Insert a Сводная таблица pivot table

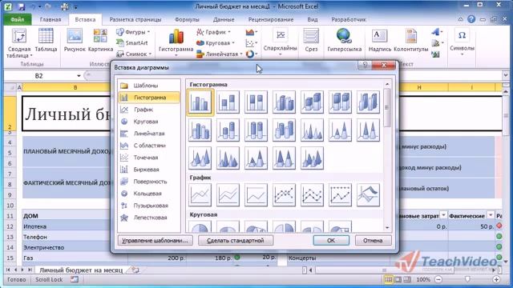pyautogui.click(x=19, y=43)
